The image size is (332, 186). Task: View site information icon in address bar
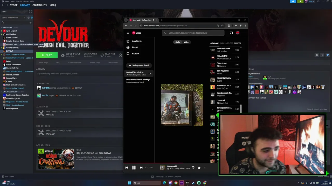(141, 26)
